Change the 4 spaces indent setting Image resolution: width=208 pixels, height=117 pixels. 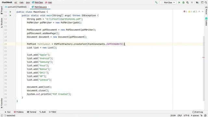tap(195, 116)
